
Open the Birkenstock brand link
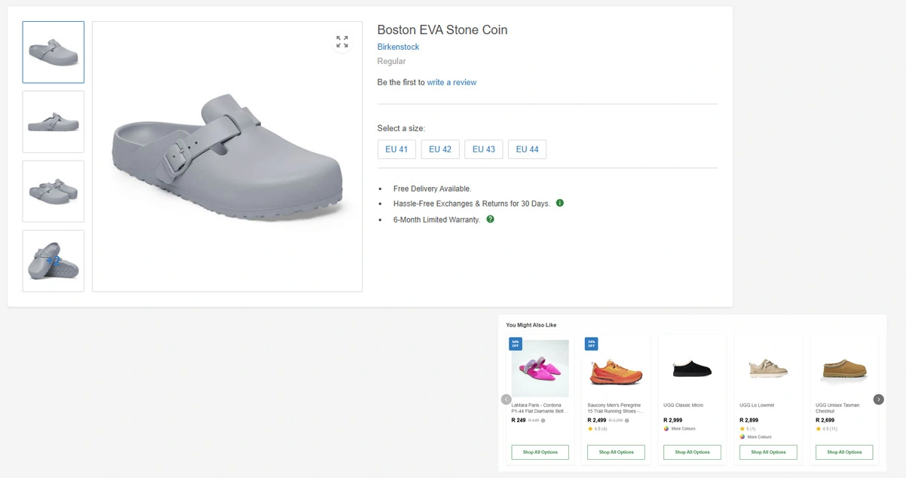pyautogui.click(x=398, y=47)
